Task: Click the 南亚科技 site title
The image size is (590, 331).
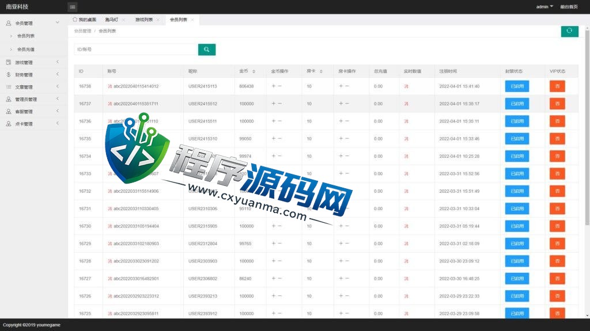Action: point(17,7)
